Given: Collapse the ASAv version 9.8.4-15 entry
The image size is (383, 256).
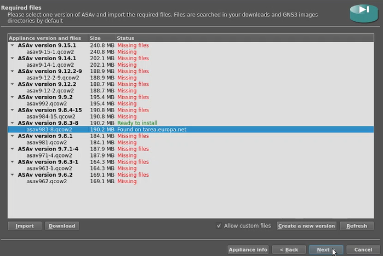Looking at the screenshot, I should 12,110.
